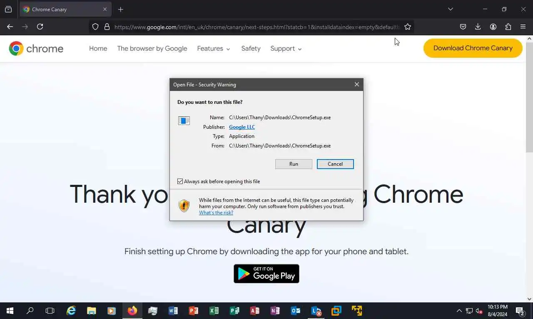Show hidden system tray icons
This screenshot has height=319, width=533.
(x=459, y=311)
